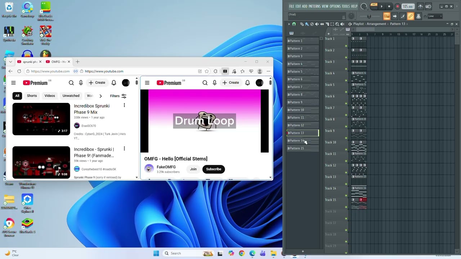Select the Unwatched filter chip
Image resolution: width=461 pixels, height=259 pixels.
click(x=71, y=96)
